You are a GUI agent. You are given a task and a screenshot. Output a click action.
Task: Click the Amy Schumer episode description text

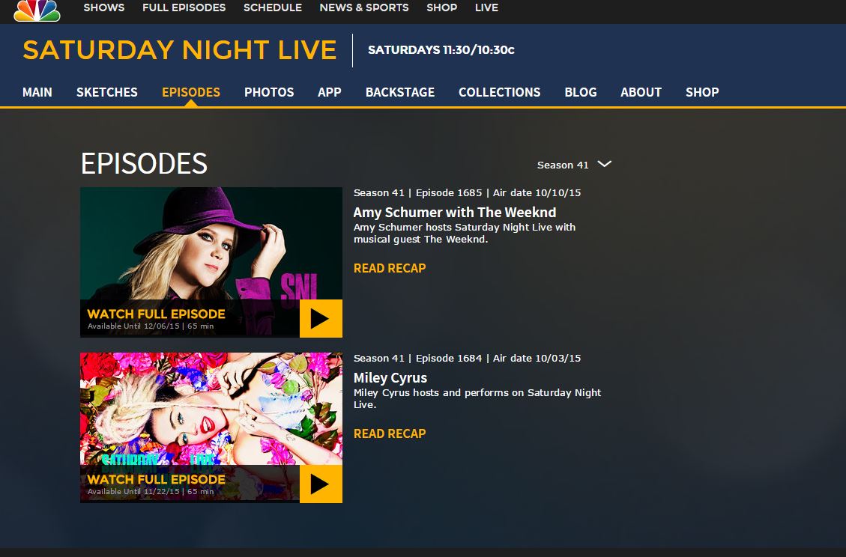[x=465, y=233]
